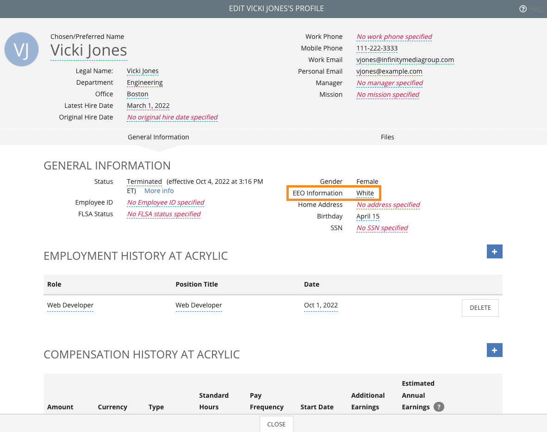
Task: Edit the Position Title cell Web Developer
Action: point(199,305)
